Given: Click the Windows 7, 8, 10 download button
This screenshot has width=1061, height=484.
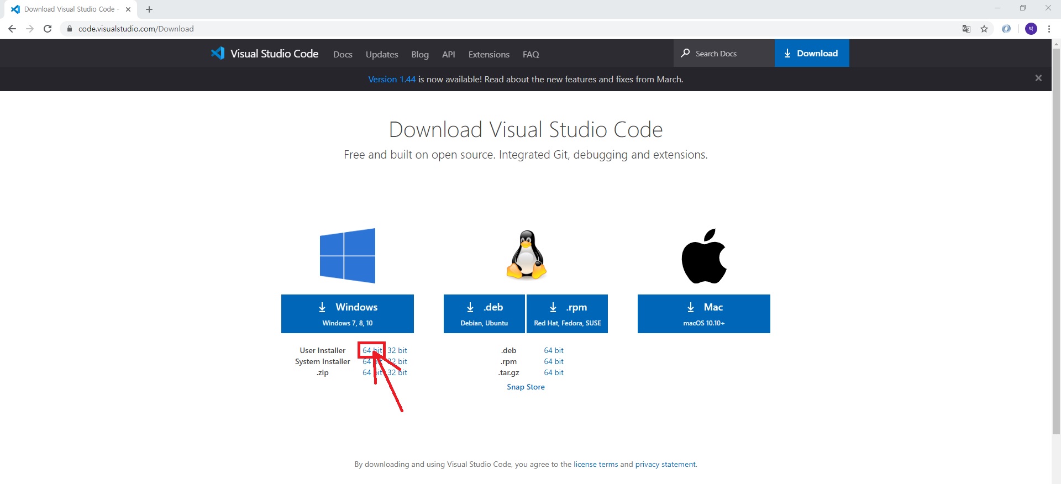Looking at the screenshot, I should click(348, 314).
